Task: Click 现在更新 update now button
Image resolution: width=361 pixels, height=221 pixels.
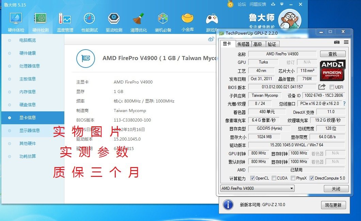Action: click(333, 205)
